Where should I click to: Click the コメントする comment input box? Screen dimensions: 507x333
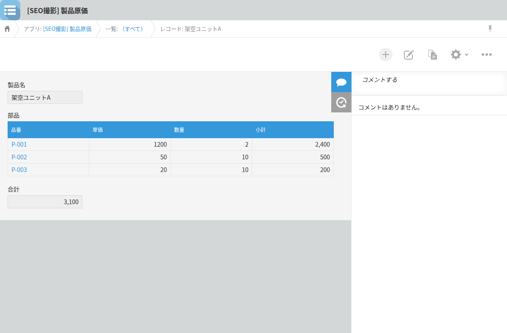pyautogui.click(x=429, y=84)
